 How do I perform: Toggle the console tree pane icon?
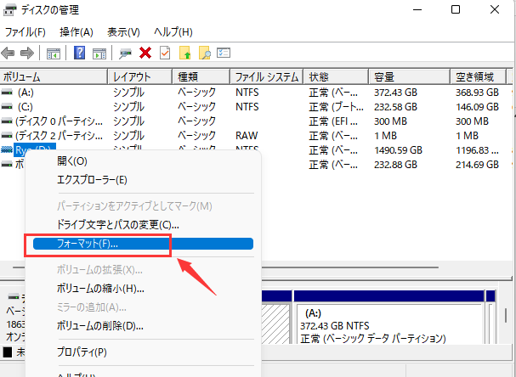click(54, 53)
